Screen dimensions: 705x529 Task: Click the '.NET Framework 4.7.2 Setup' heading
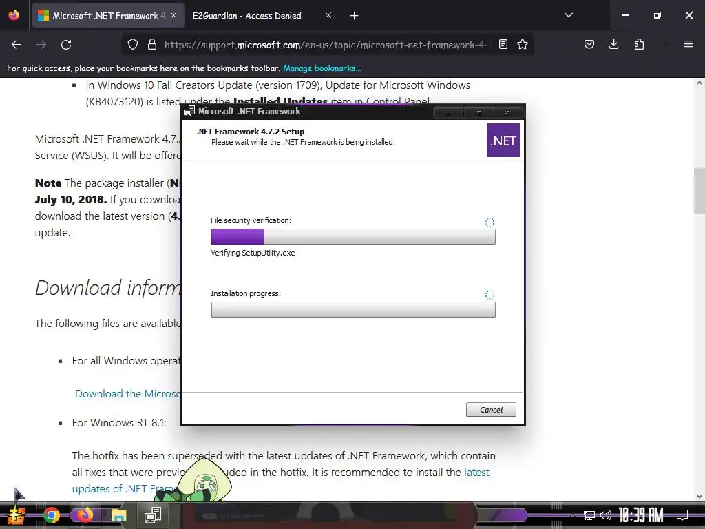coord(251,132)
